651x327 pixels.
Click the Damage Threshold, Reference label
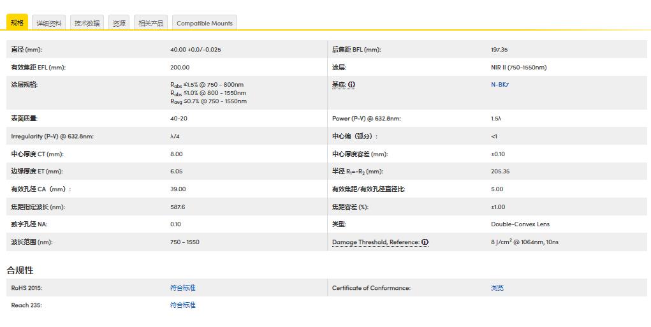click(x=376, y=242)
